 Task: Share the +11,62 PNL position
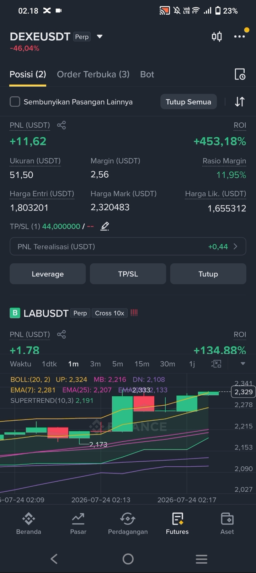pyautogui.click(x=62, y=125)
